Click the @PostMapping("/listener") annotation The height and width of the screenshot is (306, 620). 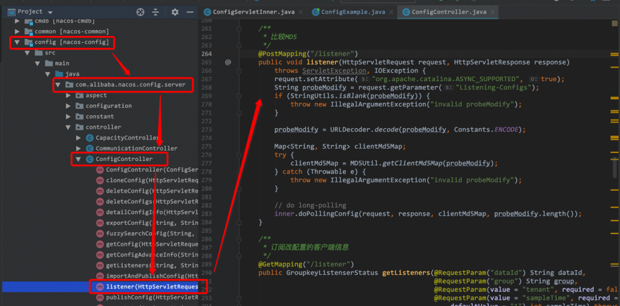(x=308, y=54)
